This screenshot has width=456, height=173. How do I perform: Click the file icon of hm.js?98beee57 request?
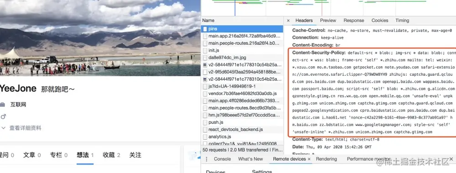(x=205, y=115)
